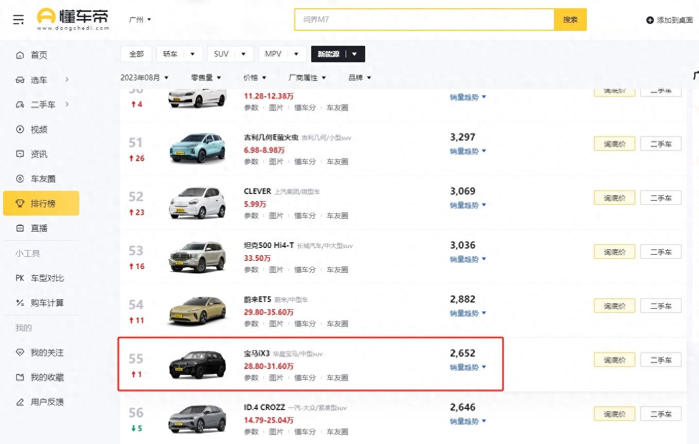Screen dimensions: 699x444
Task: Select the 全部 category tab
Action: (136, 54)
